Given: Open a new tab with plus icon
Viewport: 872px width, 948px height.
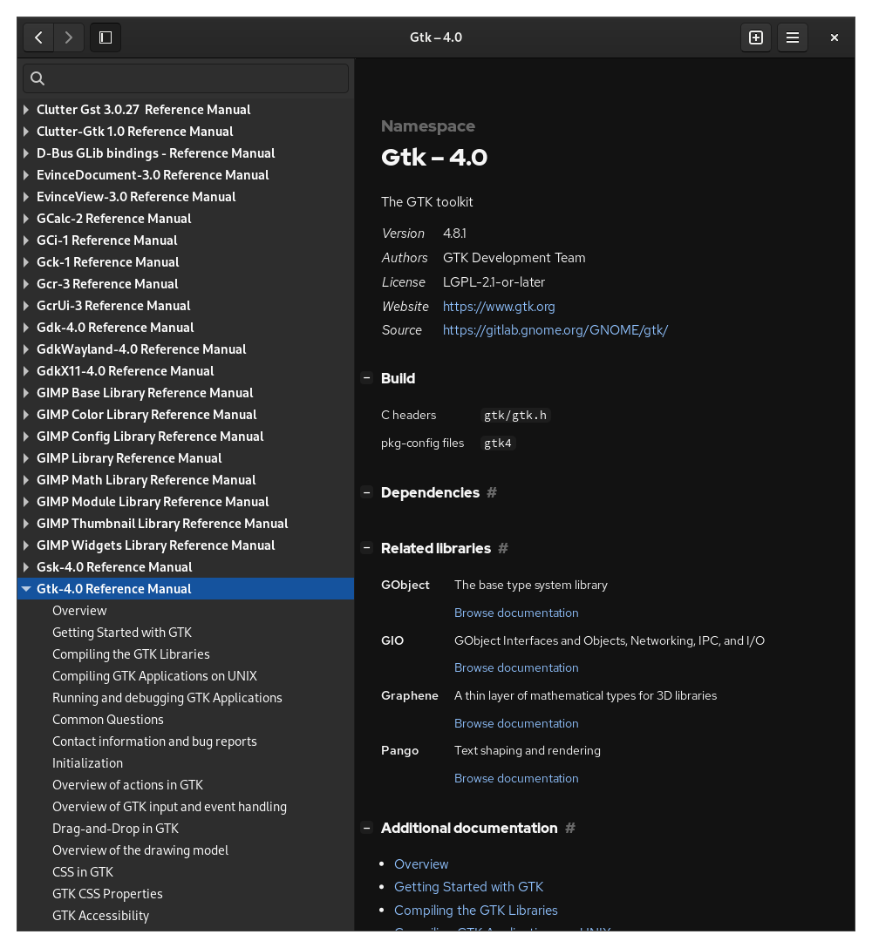Looking at the screenshot, I should (756, 37).
